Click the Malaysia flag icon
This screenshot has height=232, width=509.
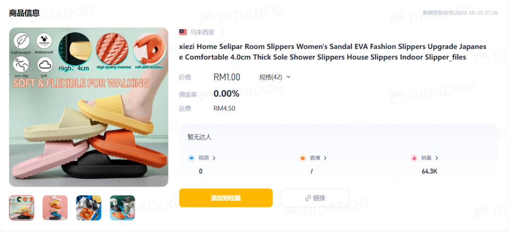pos(183,32)
